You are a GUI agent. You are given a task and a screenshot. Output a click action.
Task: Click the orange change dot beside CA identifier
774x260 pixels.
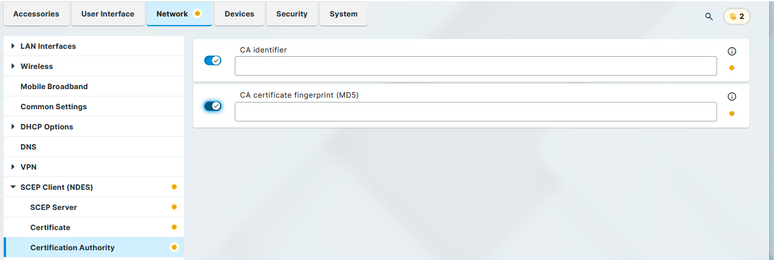coord(732,68)
